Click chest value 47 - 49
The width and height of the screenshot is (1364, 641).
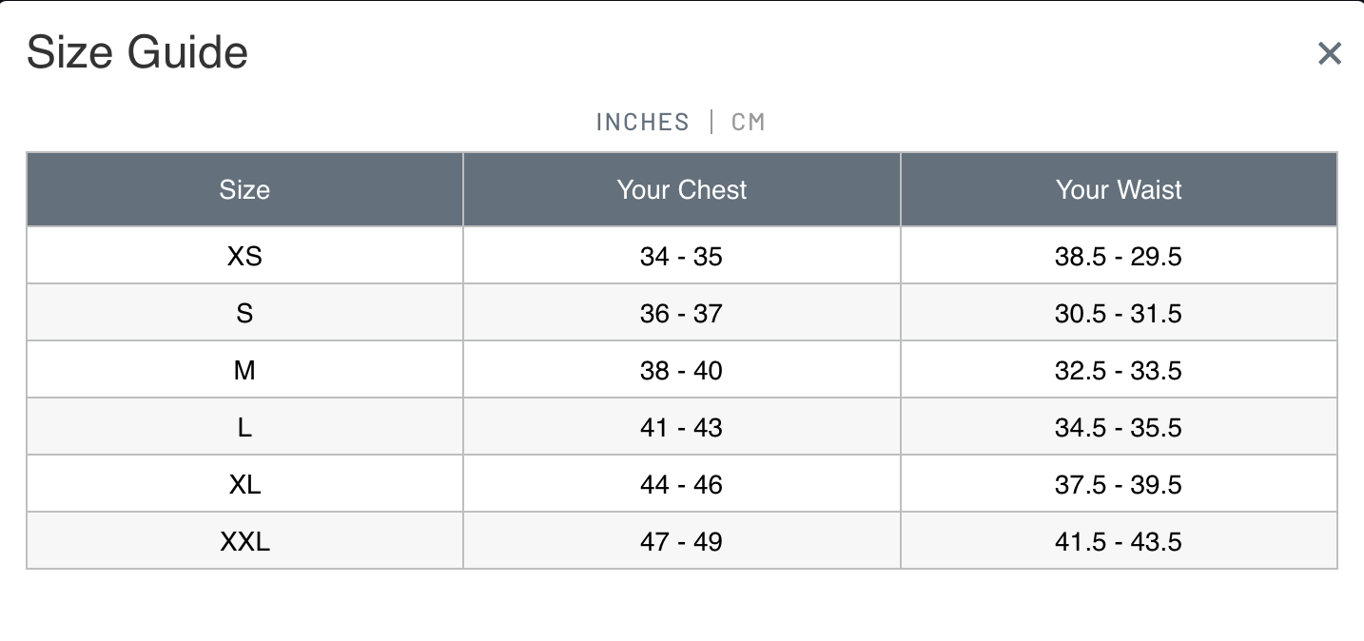coord(681,541)
